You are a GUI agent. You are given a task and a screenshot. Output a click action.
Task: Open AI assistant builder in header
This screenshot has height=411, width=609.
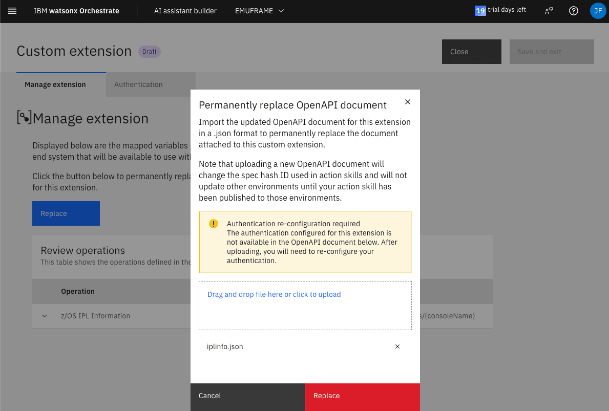tap(185, 11)
